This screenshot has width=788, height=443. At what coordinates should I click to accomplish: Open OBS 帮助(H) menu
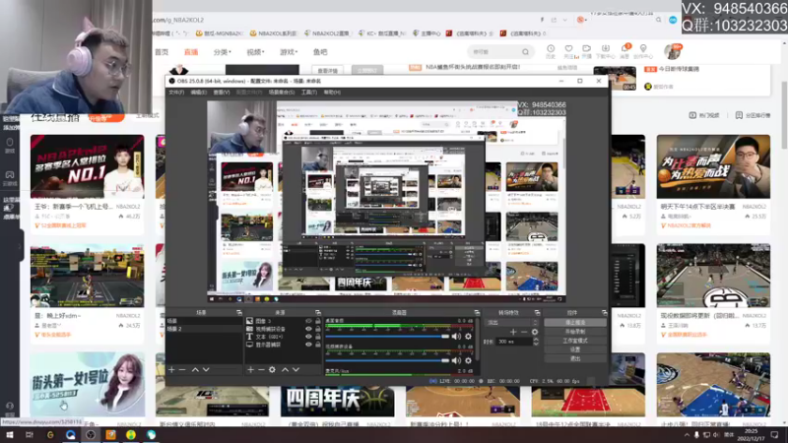pos(332,93)
